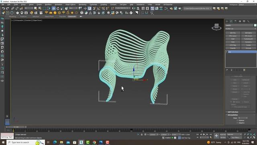Click the time slider handle above the timeline
Image resolution: width=257 pixels, height=145 pixels.
tap(16, 127)
